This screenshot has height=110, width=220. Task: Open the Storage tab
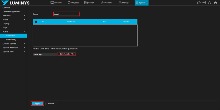click(124, 3)
